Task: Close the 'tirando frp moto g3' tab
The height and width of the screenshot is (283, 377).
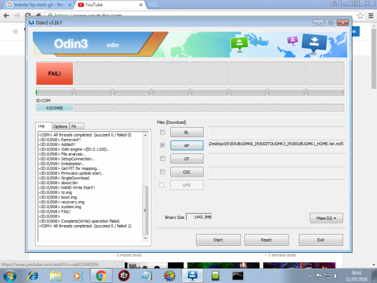Action: coord(70,5)
